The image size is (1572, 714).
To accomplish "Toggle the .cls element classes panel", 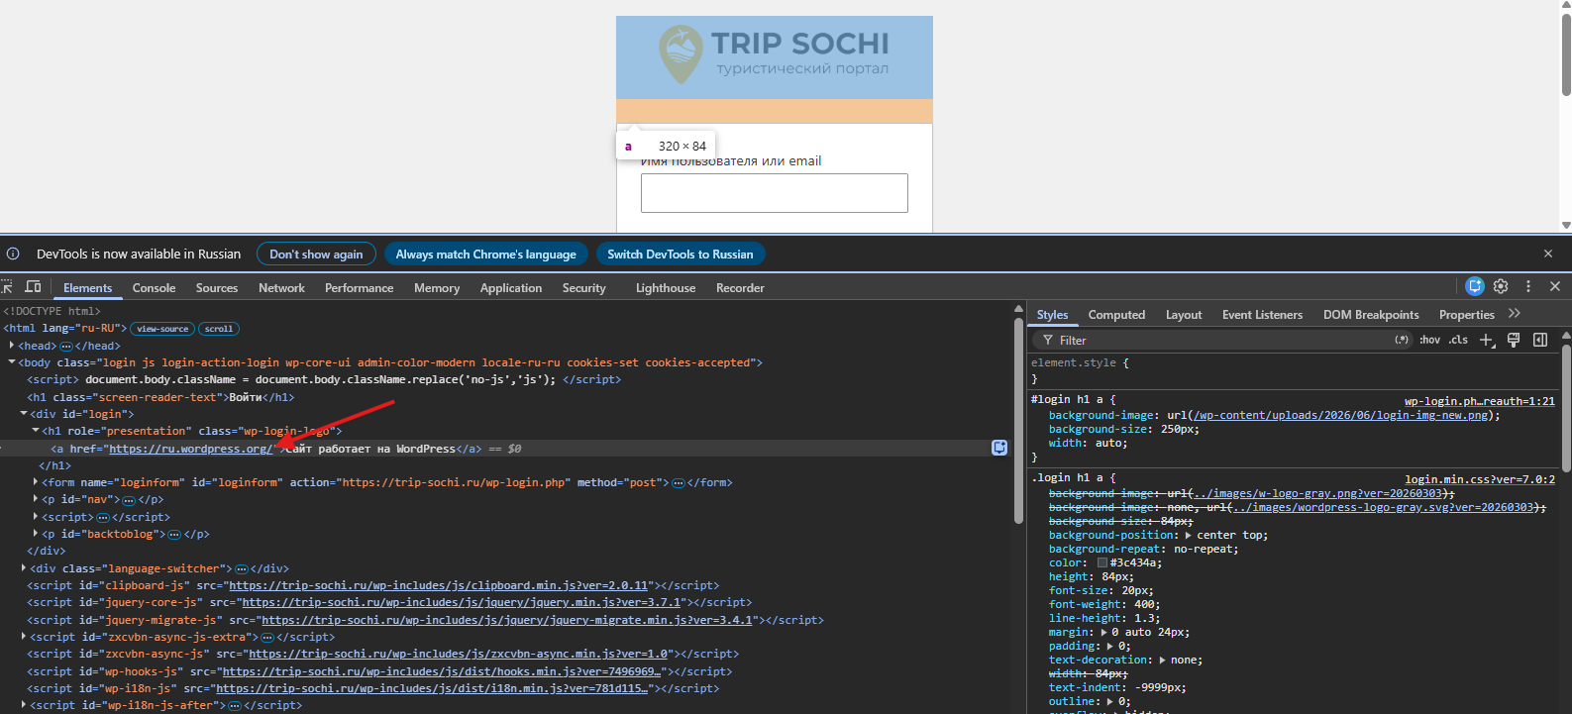I will click(x=1458, y=340).
